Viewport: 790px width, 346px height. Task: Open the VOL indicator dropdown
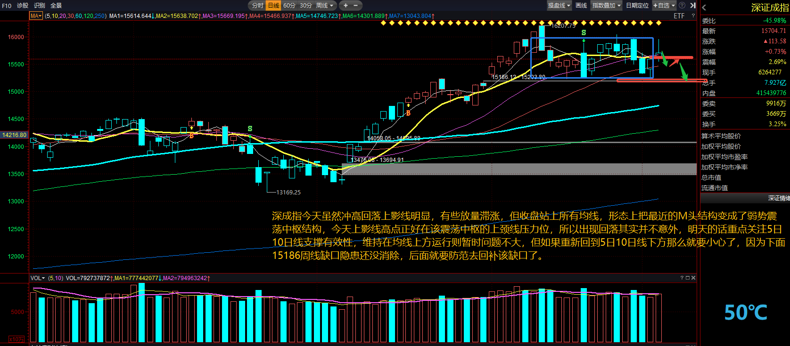tap(38, 278)
